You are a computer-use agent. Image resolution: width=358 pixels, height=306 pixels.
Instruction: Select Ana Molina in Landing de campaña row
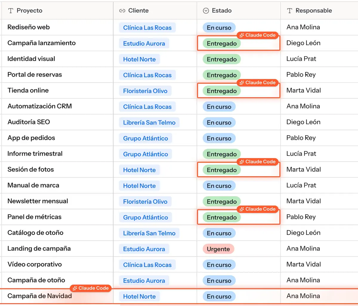303,248
